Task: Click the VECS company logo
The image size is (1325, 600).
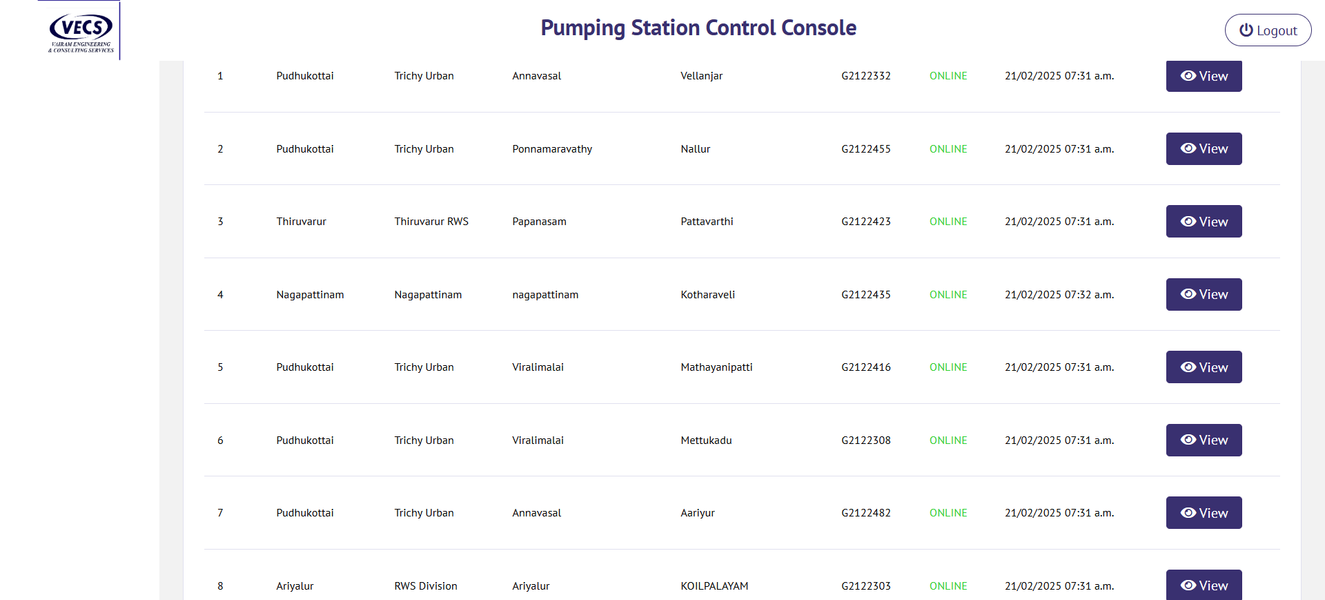Action: (x=81, y=31)
